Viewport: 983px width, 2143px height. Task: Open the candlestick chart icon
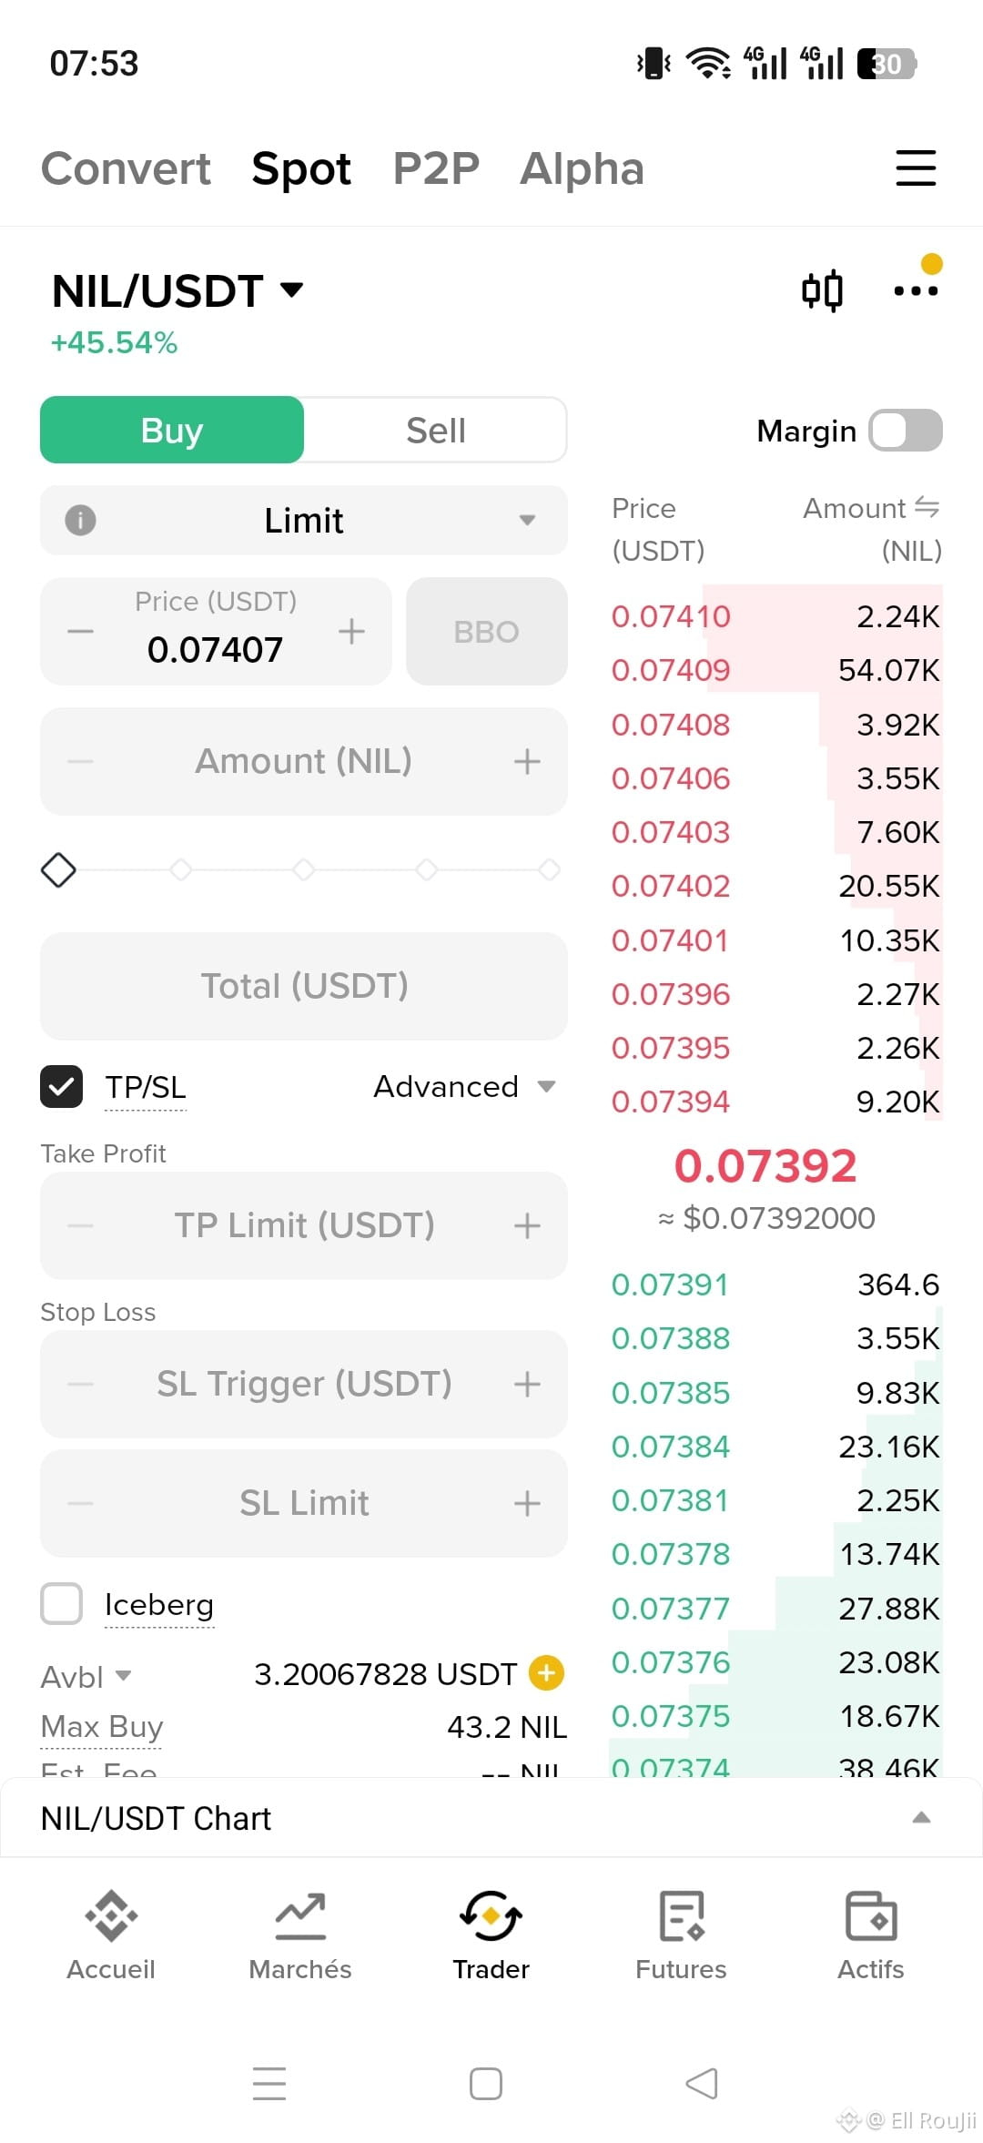pyautogui.click(x=822, y=291)
